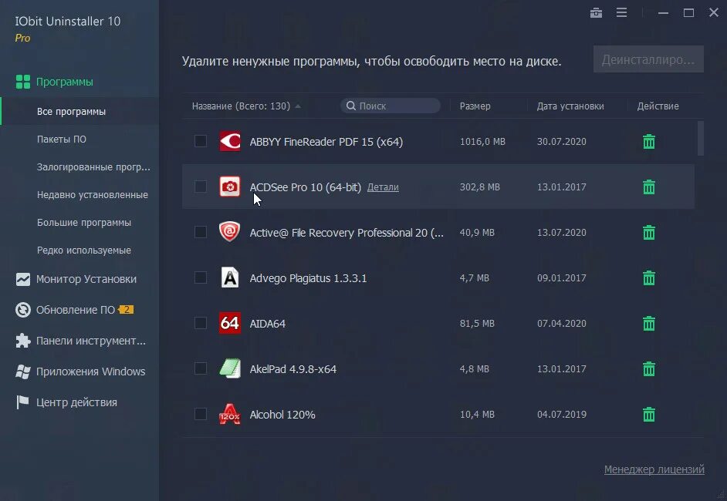The height and width of the screenshot is (501, 727).
Task: Open Обновление ПО text label
Action: [76, 310]
